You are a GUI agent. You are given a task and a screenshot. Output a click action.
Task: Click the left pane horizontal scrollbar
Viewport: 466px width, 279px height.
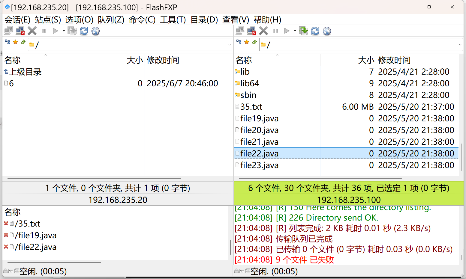tap(94, 179)
